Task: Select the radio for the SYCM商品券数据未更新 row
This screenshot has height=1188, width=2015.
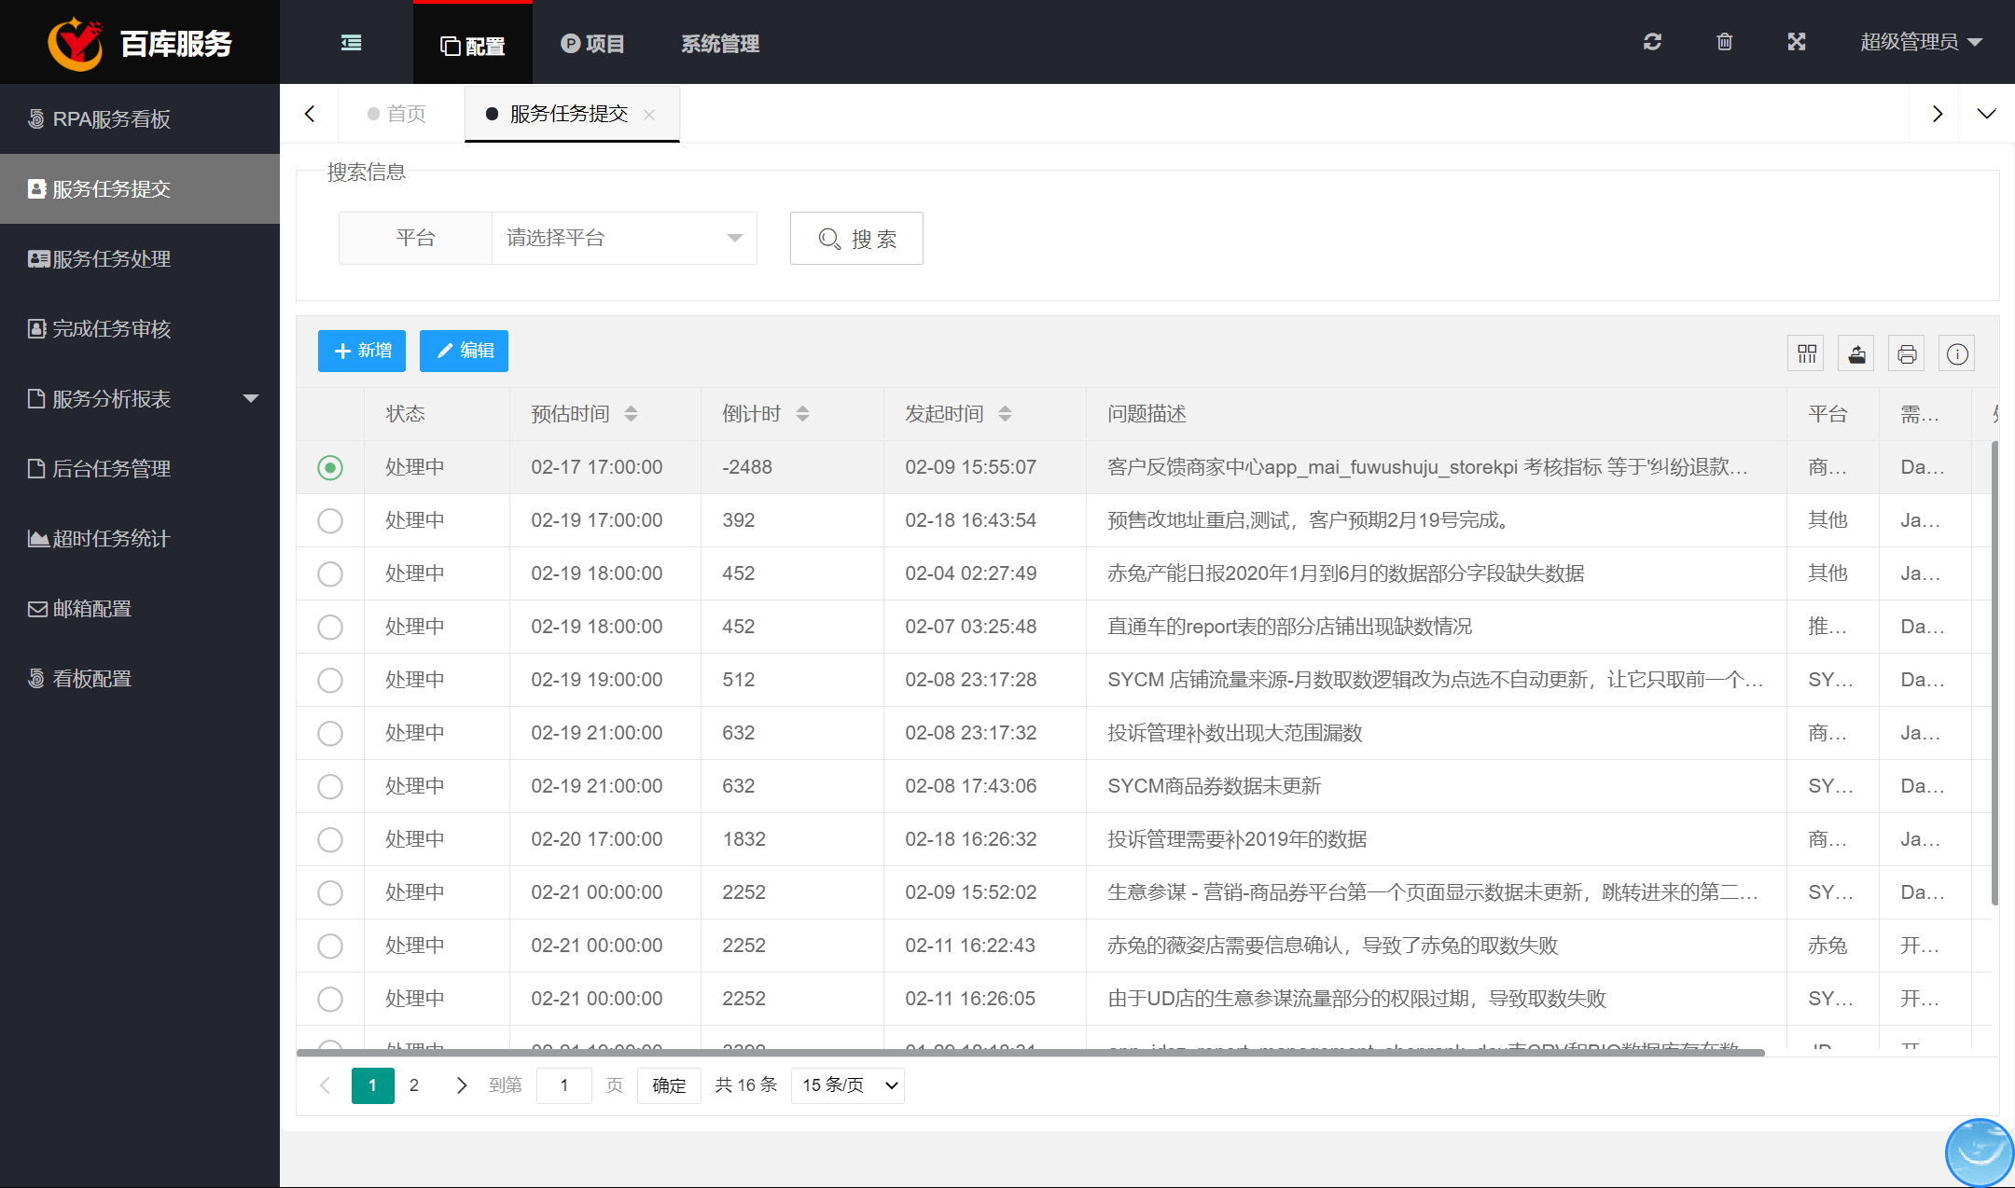Action: click(x=330, y=786)
